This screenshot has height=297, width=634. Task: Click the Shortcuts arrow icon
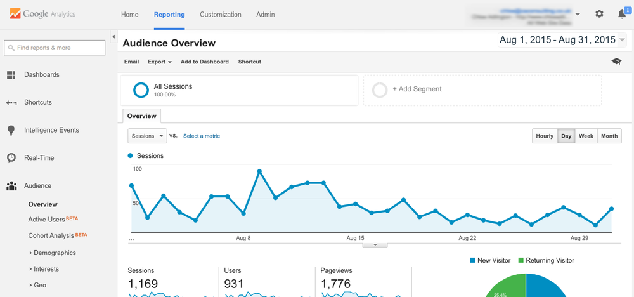pyautogui.click(x=11, y=103)
